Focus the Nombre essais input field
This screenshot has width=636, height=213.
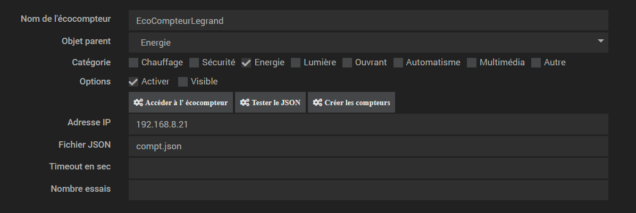click(368, 190)
